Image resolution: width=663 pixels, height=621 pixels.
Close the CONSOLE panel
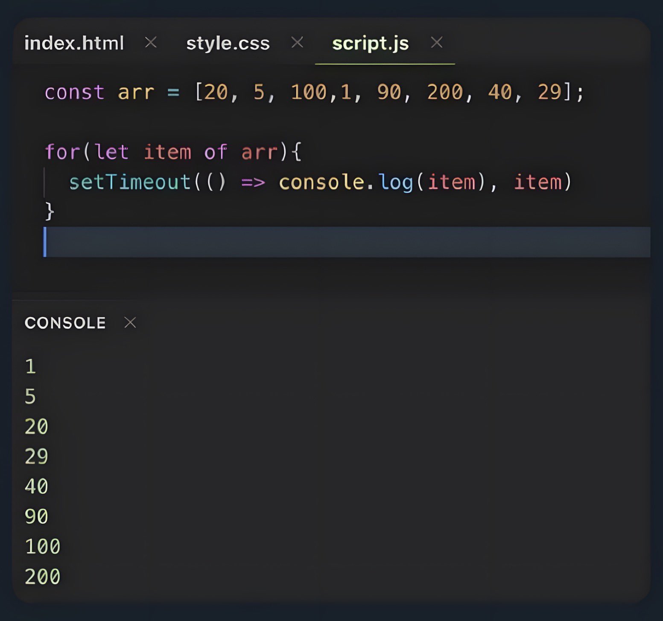[130, 322]
